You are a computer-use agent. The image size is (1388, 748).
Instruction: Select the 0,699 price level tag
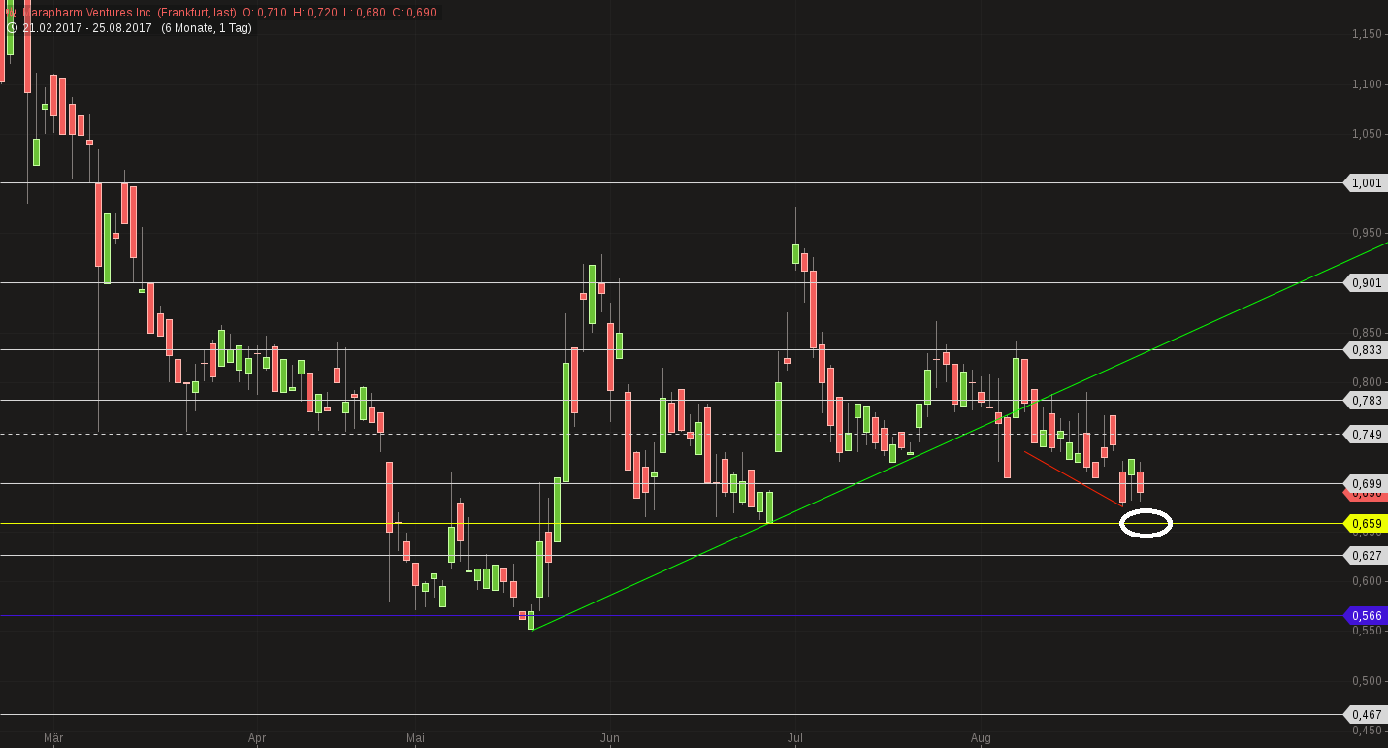coord(1366,483)
